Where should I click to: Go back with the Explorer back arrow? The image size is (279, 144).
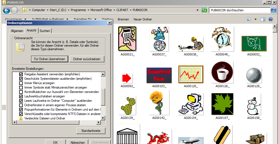click(x=6, y=10)
